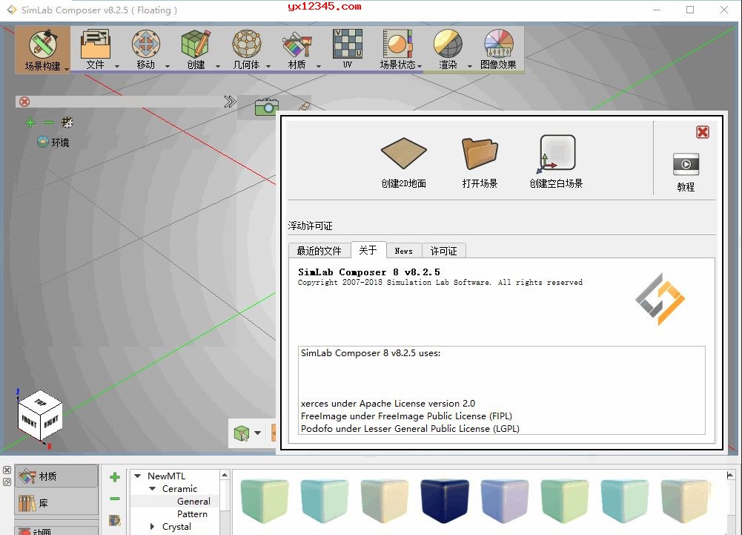Expand the scene browser double chevron
The image size is (742, 535).
pyautogui.click(x=230, y=102)
